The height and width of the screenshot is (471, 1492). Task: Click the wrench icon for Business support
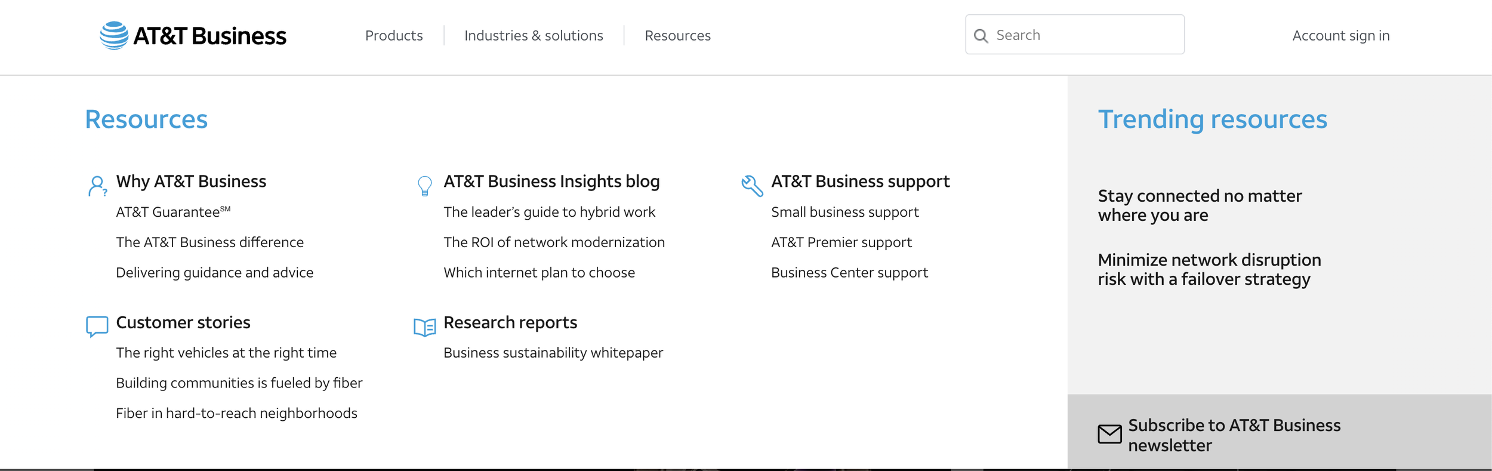(x=752, y=186)
